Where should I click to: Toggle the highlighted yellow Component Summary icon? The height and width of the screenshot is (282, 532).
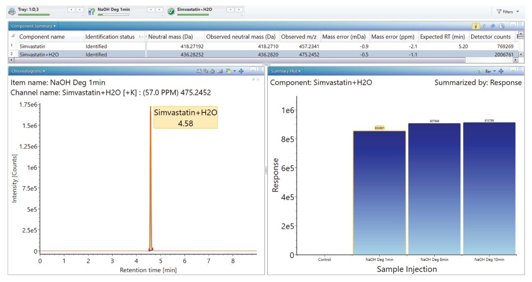tap(476, 26)
